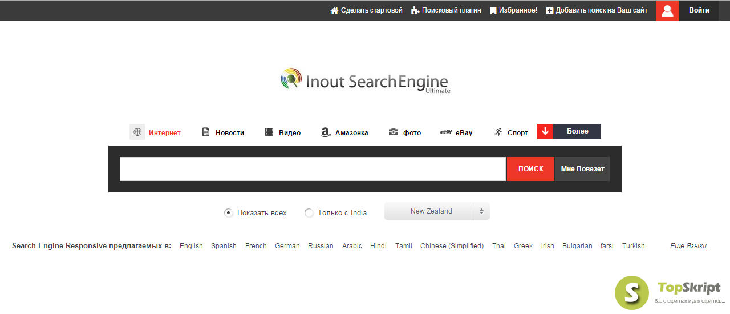The image size is (730, 314).
Task: Click the Войти login button
Action: pyautogui.click(x=699, y=10)
